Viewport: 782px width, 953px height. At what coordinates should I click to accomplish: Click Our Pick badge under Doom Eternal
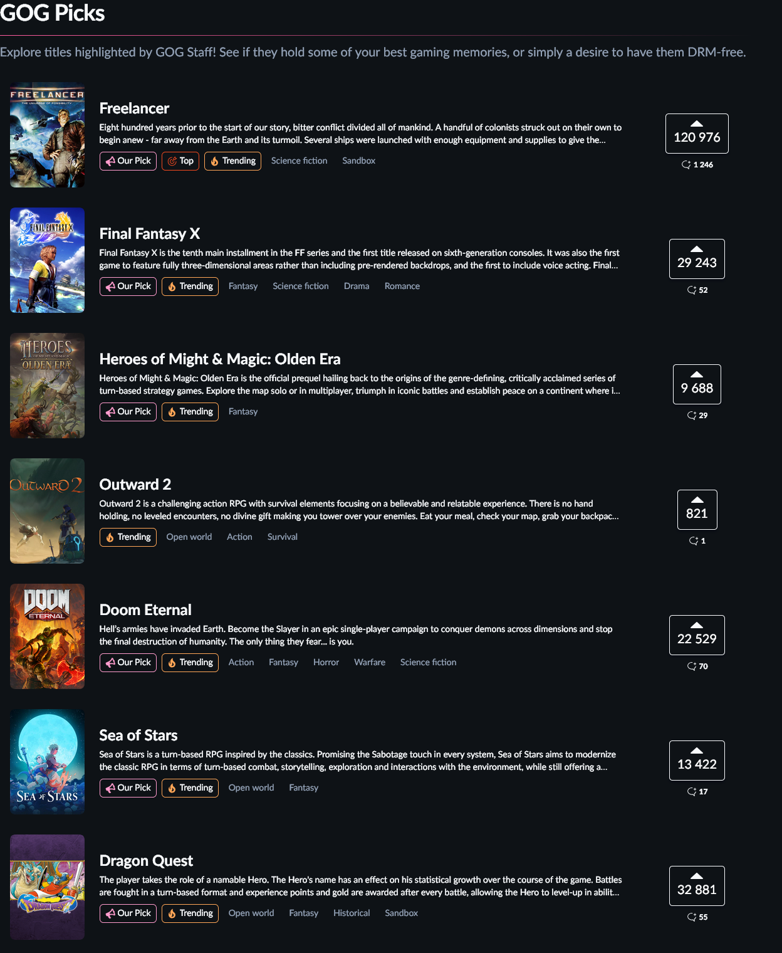[x=128, y=663]
